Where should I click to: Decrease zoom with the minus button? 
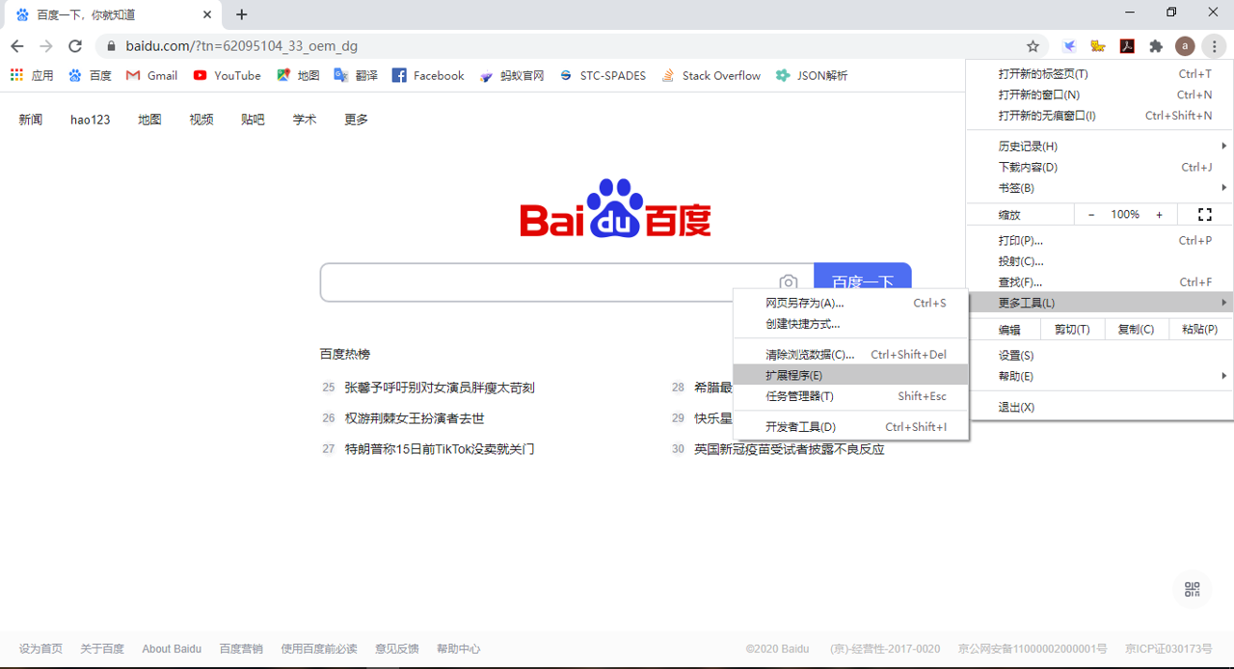(x=1091, y=214)
